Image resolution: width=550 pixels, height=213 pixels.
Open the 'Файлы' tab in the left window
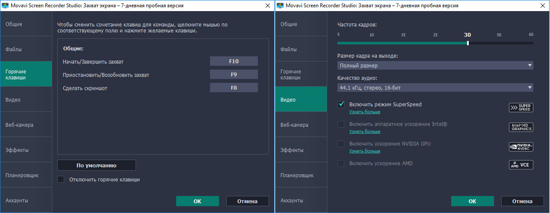pyautogui.click(x=26, y=49)
